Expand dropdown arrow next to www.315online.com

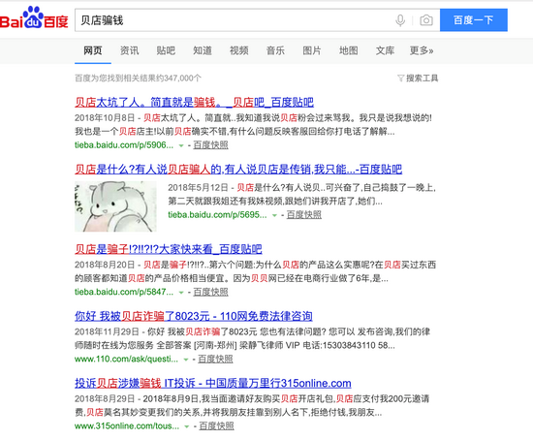[x=187, y=426]
